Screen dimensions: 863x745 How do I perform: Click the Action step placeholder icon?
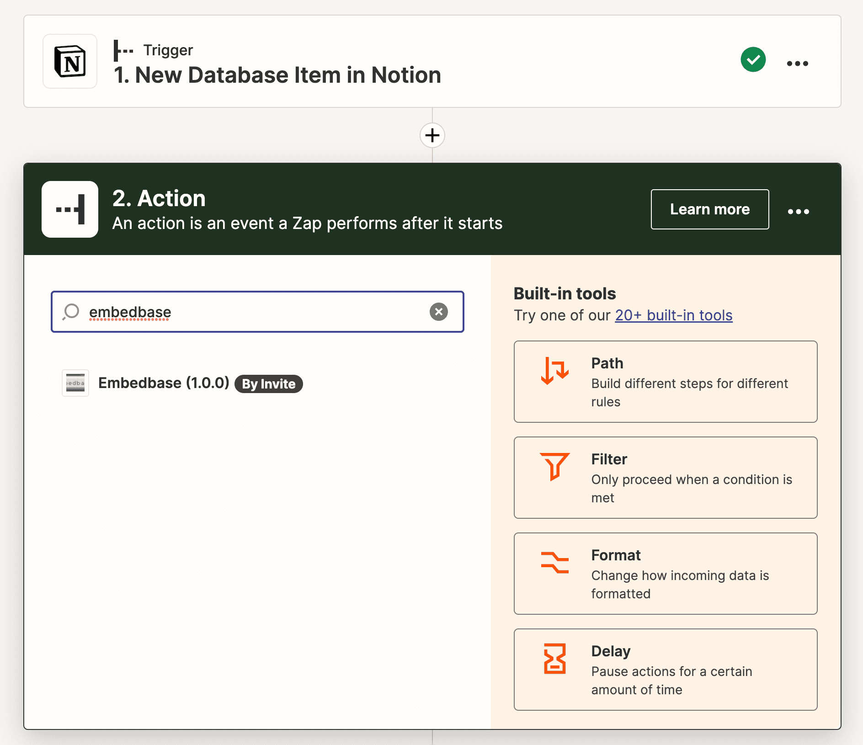(x=70, y=209)
